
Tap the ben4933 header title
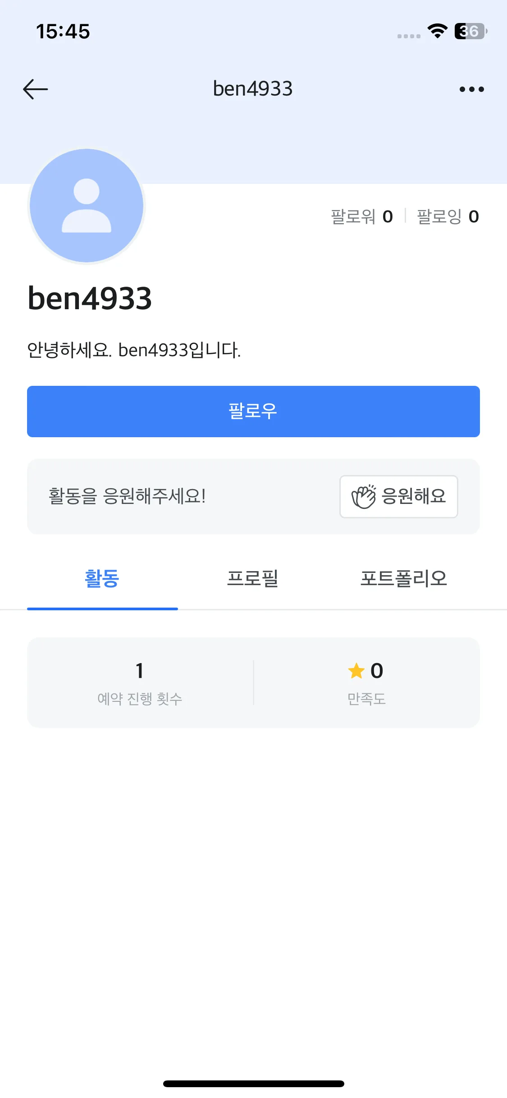(253, 89)
